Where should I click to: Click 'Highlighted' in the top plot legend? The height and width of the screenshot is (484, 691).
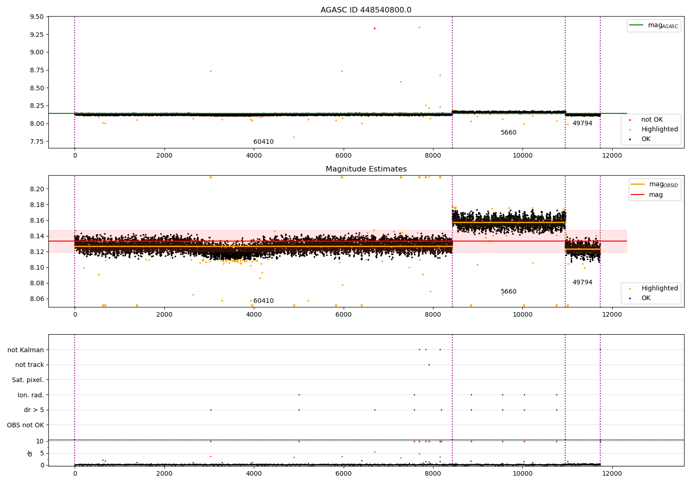pos(659,129)
